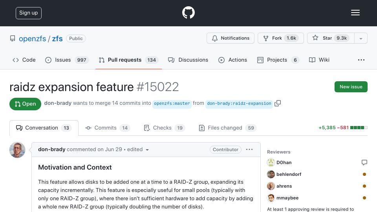
Task: Click the Public visibility label
Action: (76, 38)
